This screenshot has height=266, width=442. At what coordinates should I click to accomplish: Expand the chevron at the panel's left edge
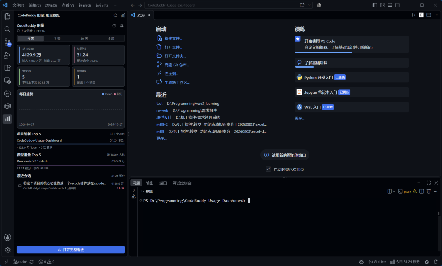pyautogui.click(x=133, y=190)
